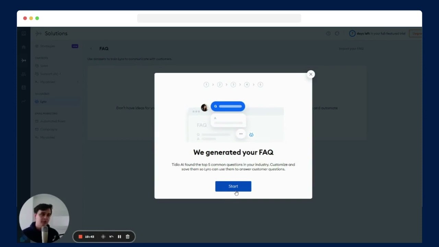Viewport: 439px width, 247px height.
Task: Open Solutions arrow icon in left rail
Action: (x=24, y=60)
